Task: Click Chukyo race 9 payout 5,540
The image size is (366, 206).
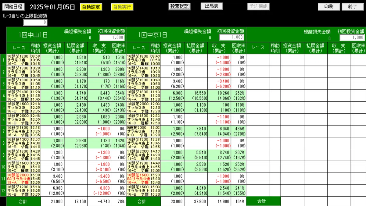Action: pos(202,153)
